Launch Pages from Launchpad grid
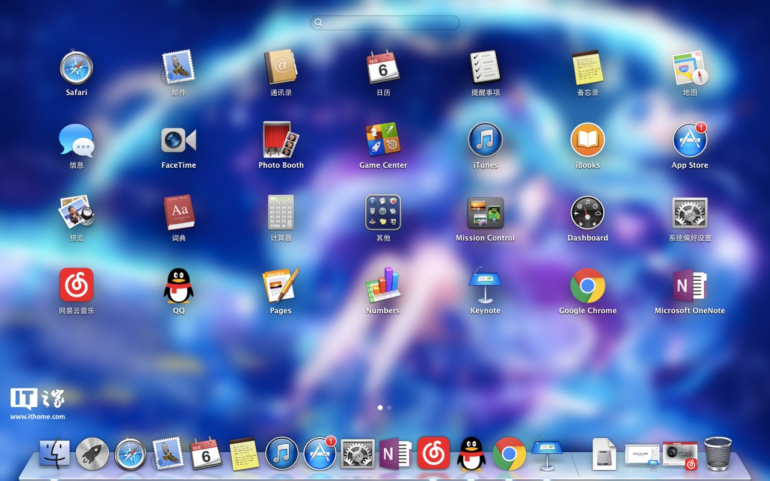Screen dimensions: 770x481 tap(281, 286)
